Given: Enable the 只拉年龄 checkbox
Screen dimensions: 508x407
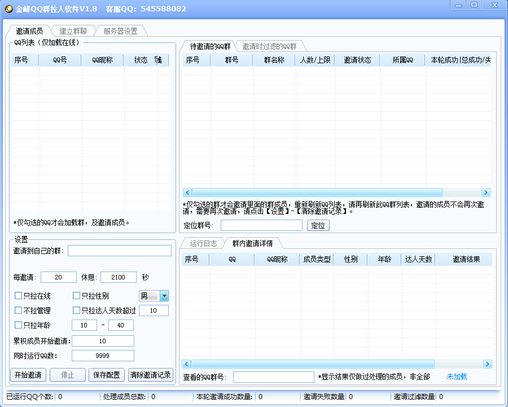Looking at the screenshot, I should (x=19, y=325).
